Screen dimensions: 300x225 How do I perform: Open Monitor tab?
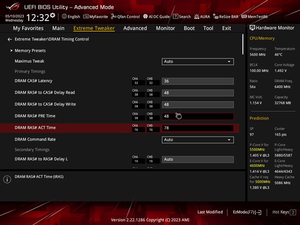(165, 28)
